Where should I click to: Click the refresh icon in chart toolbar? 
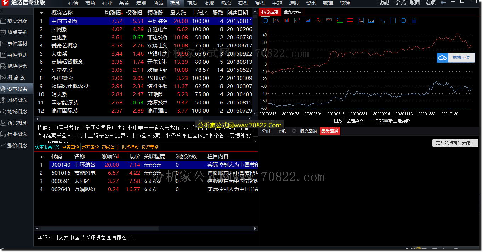click(265, 21)
